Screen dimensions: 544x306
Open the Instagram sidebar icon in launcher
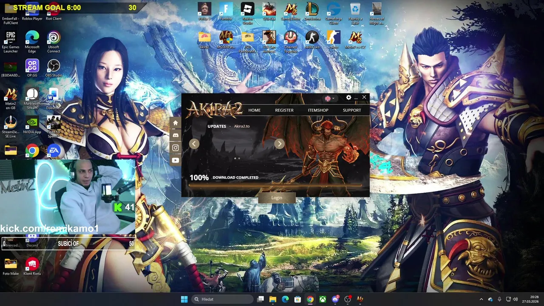coord(175,148)
